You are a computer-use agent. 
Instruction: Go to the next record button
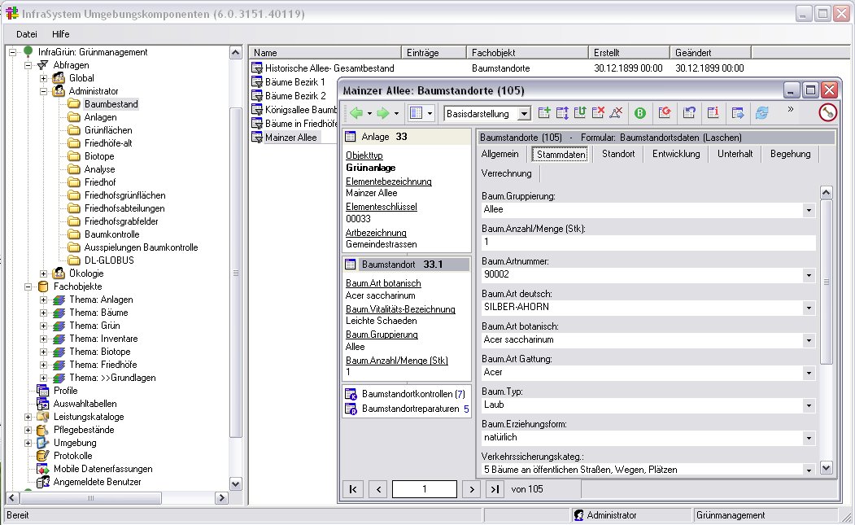pos(470,489)
